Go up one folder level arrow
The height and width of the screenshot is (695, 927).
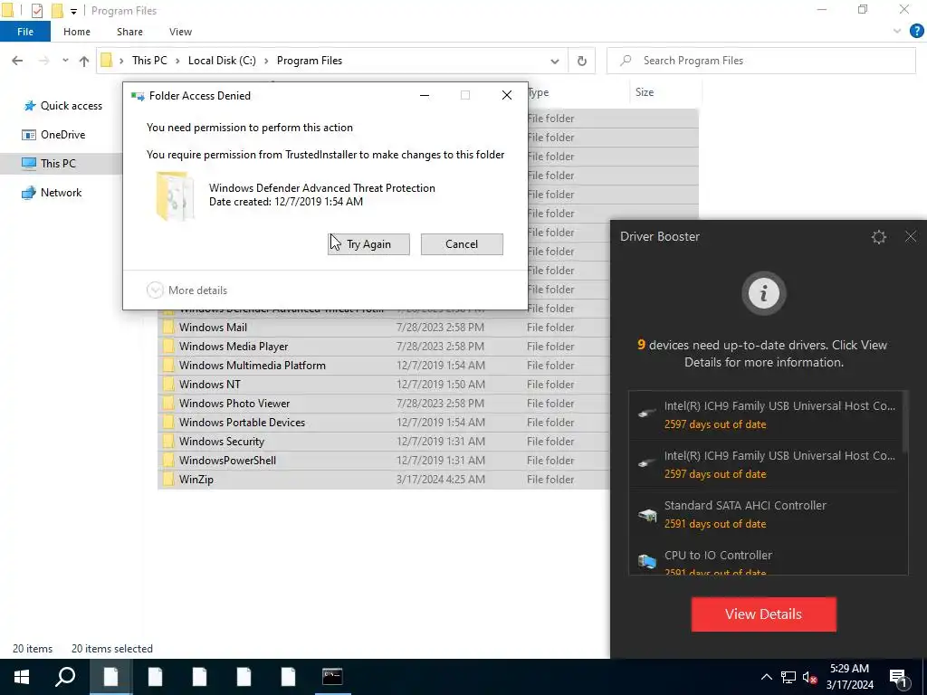pyautogui.click(x=84, y=61)
